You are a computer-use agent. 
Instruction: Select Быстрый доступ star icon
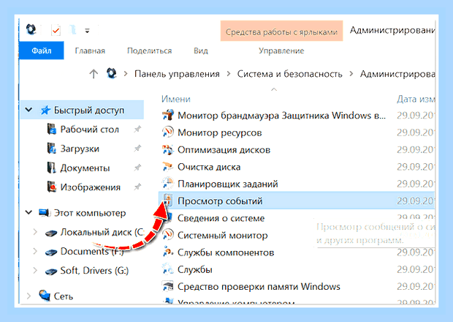coord(45,110)
